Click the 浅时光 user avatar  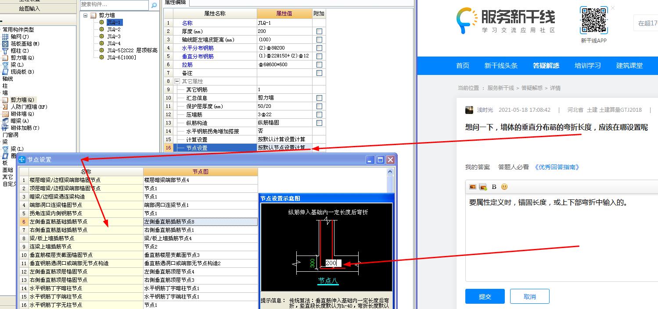(469, 110)
